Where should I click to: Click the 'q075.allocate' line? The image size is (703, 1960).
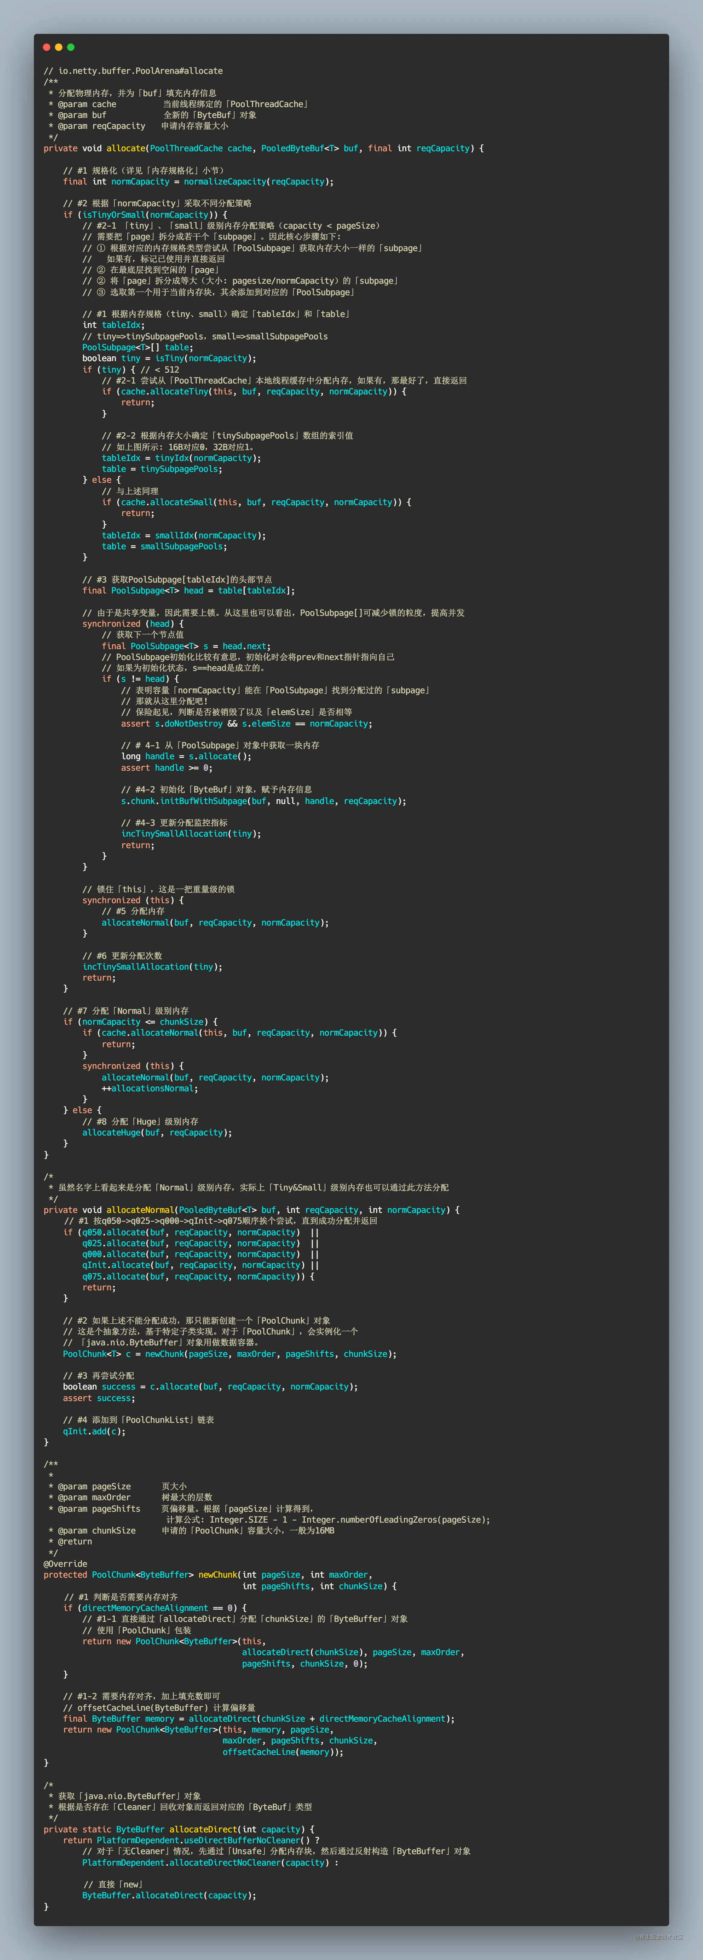198,1277
